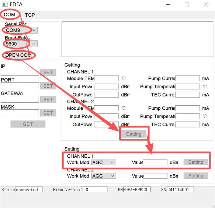Click the SET button next to IP

click(48, 72)
